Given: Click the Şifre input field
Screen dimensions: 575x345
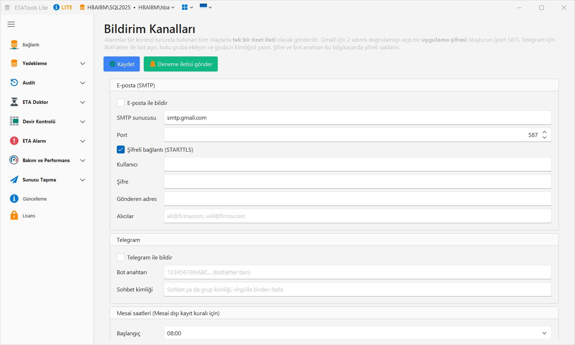Looking at the screenshot, I should 358,181.
